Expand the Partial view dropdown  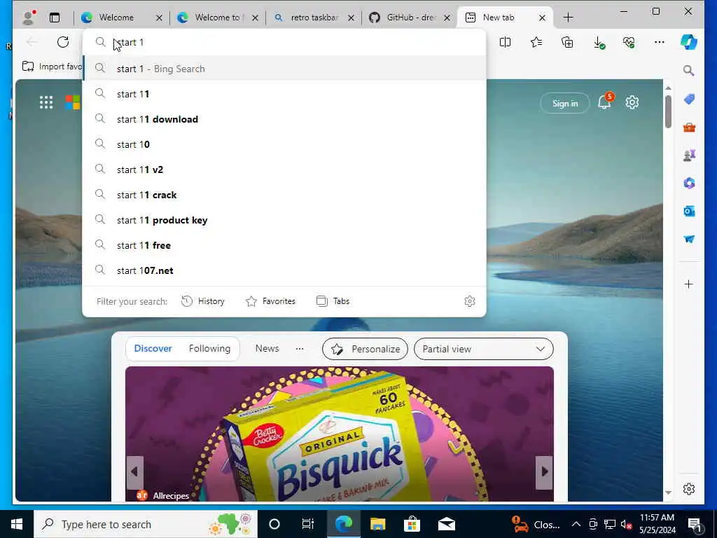pos(483,349)
